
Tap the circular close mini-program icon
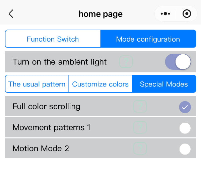[x=187, y=14]
